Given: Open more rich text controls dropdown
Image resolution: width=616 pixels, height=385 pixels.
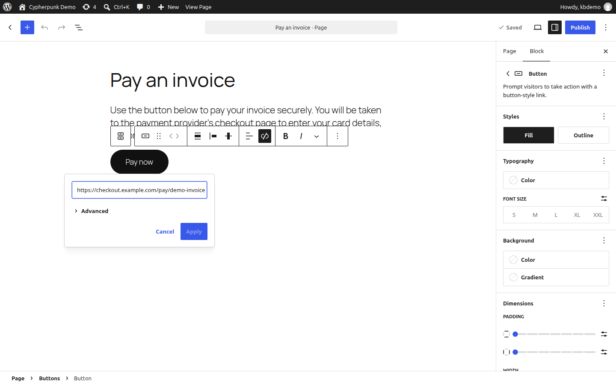Looking at the screenshot, I should 317,136.
